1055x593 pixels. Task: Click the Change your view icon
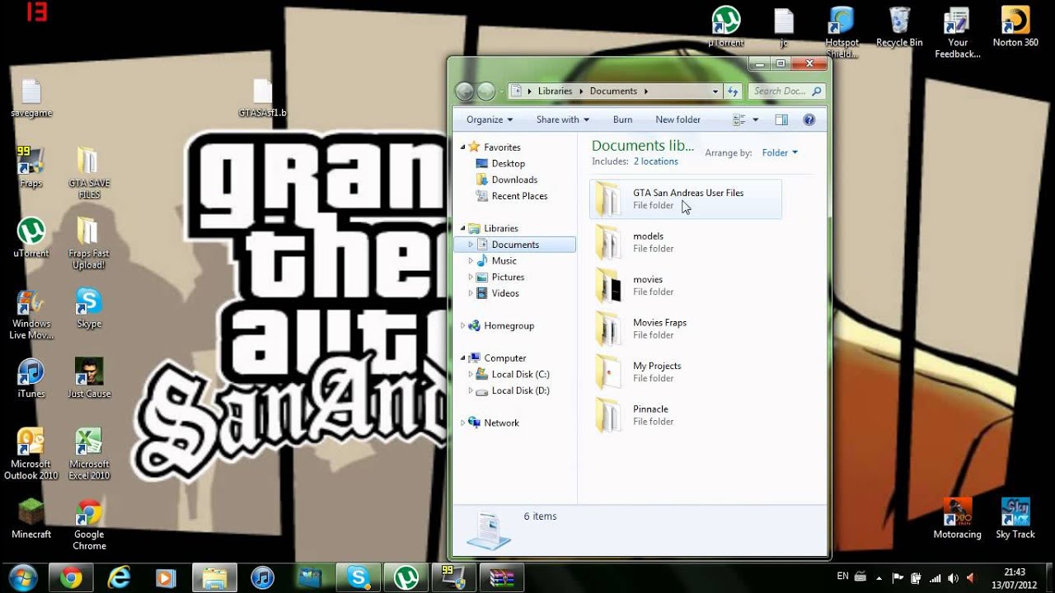tap(739, 119)
